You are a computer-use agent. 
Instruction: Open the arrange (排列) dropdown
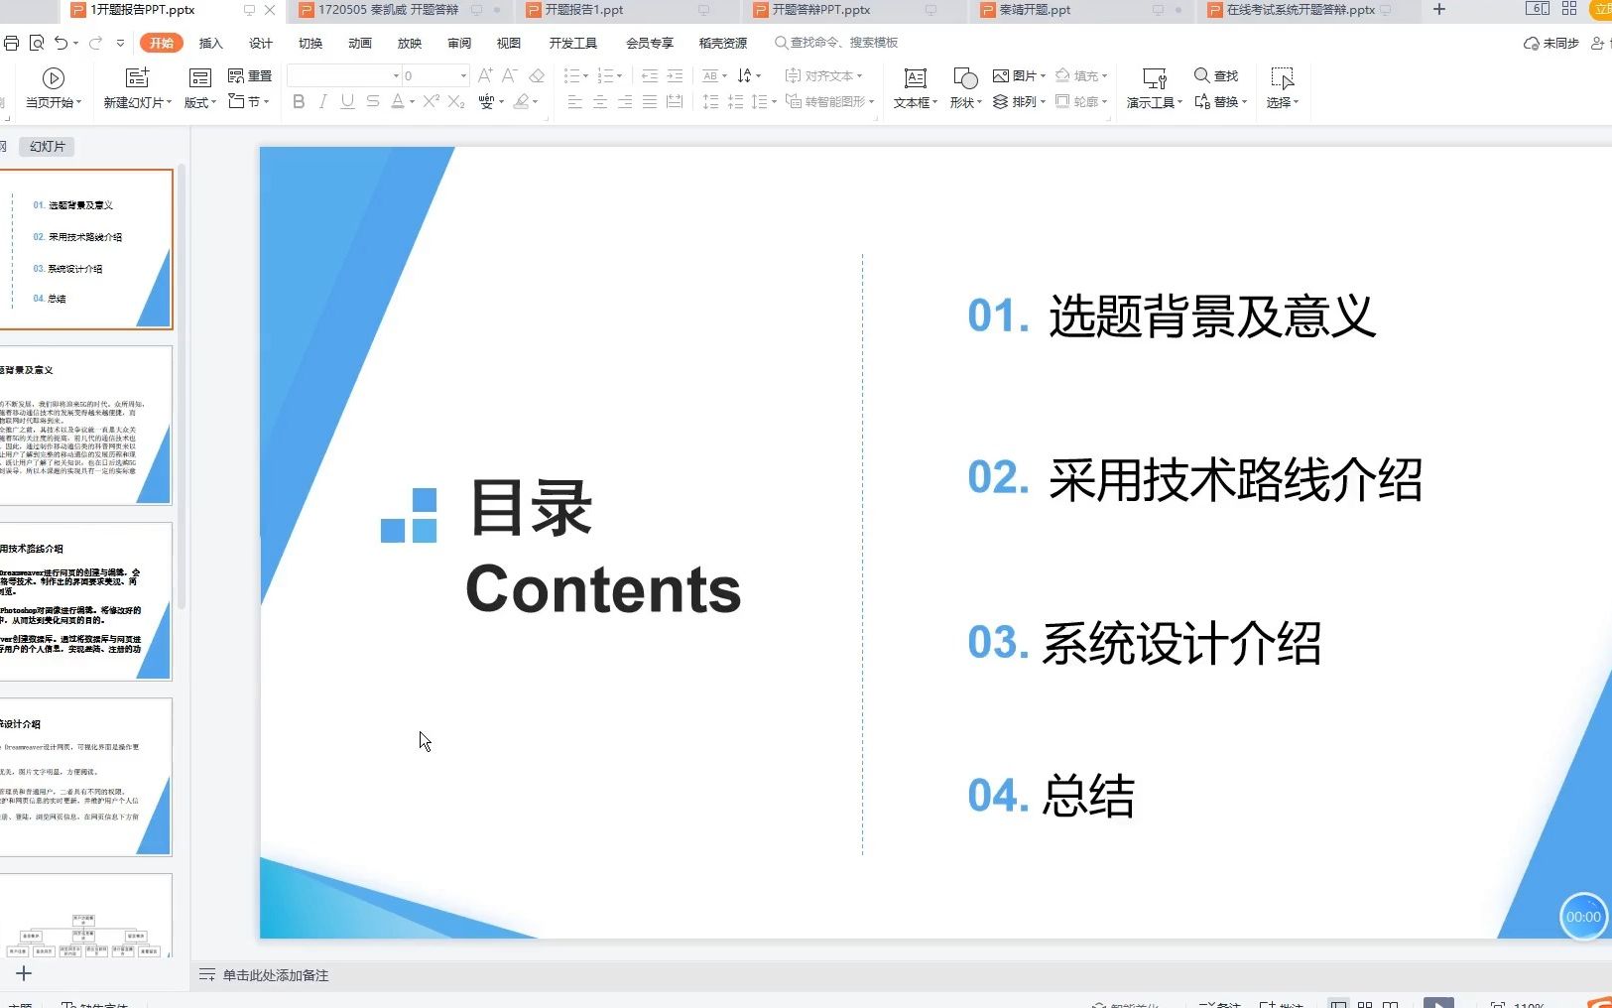[1019, 101]
